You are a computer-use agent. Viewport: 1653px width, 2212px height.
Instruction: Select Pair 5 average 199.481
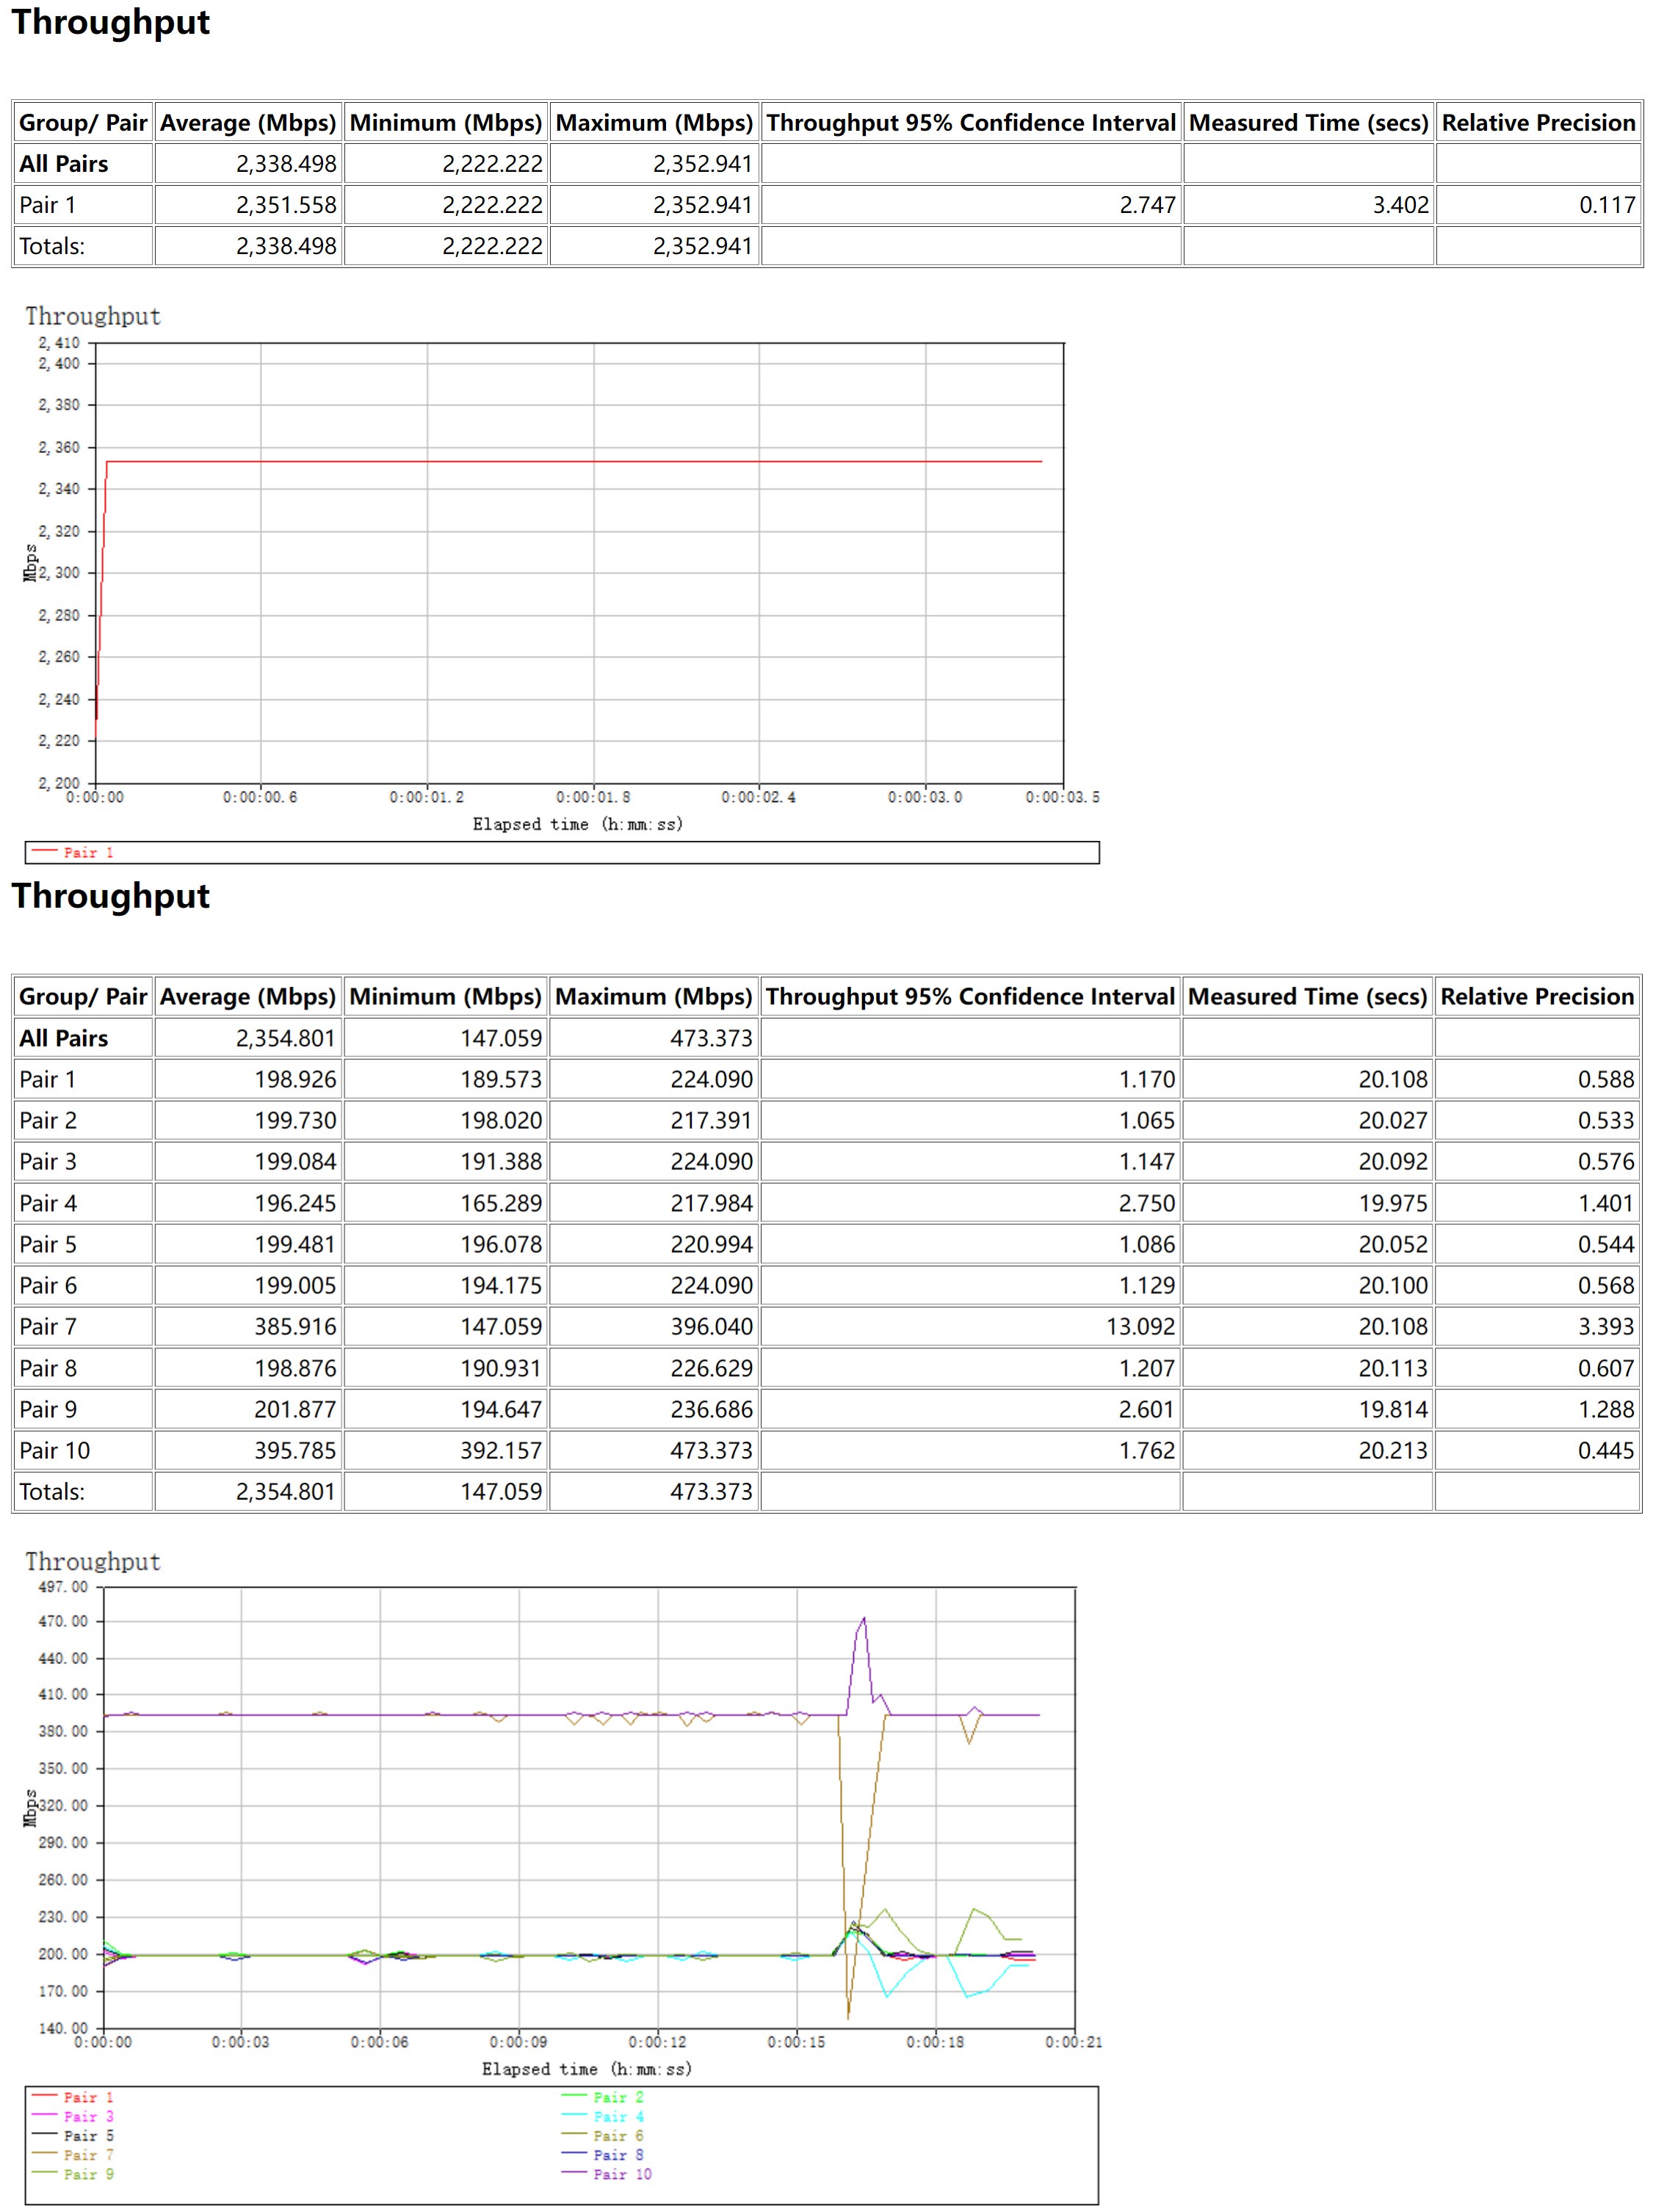click(x=295, y=1244)
